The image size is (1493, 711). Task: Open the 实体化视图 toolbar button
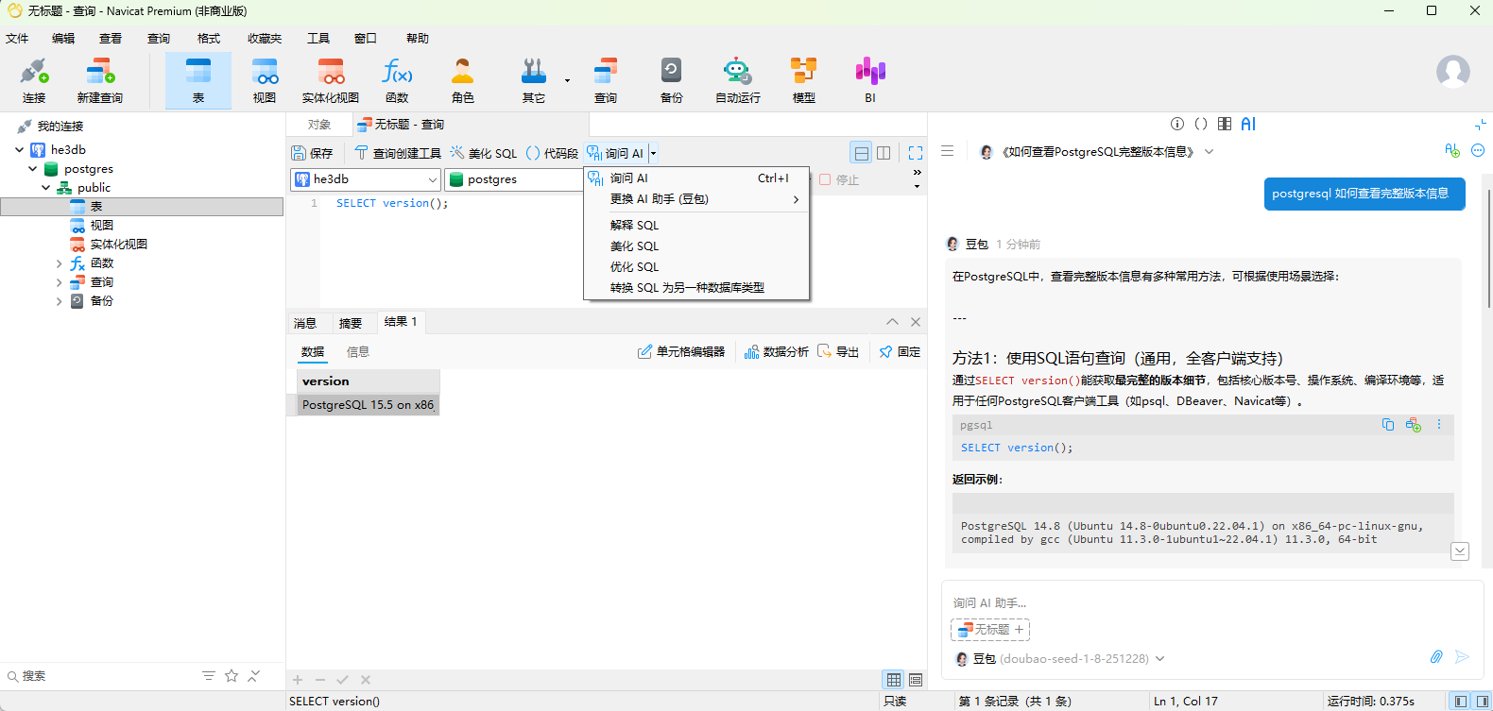pyautogui.click(x=331, y=80)
